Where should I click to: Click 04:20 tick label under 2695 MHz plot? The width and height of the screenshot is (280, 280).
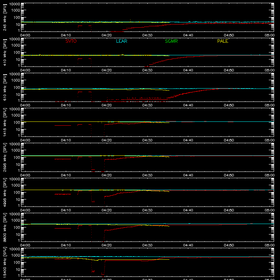(107, 175)
